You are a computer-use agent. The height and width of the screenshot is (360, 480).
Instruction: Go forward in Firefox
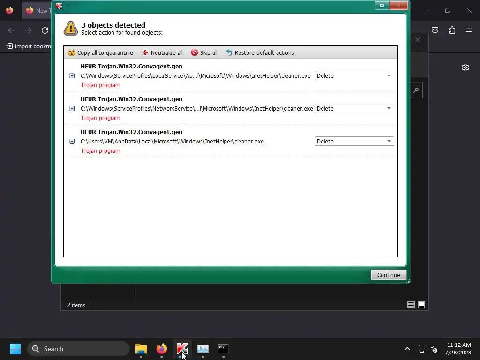(x=28, y=30)
